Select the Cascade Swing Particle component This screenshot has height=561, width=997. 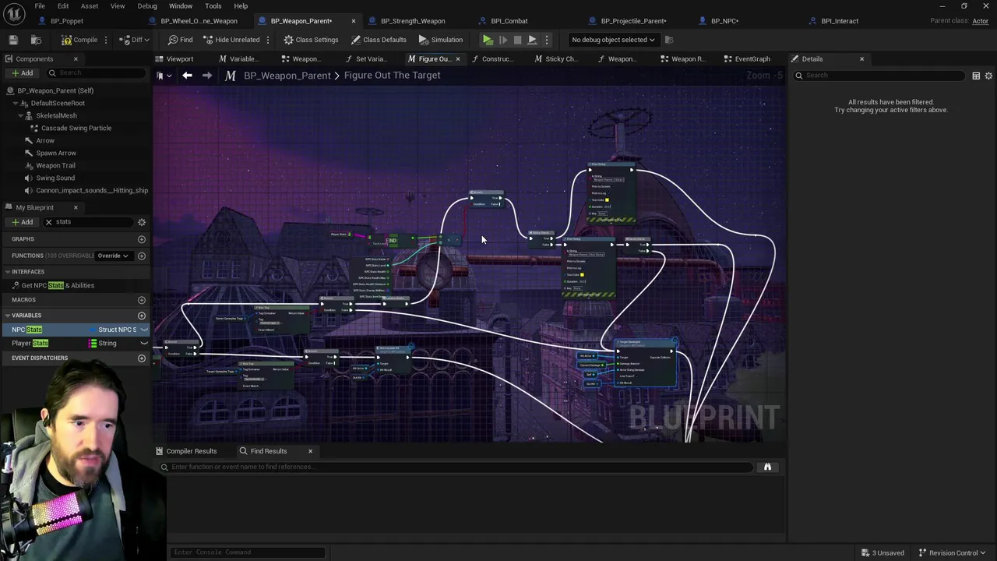coord(76,128)
